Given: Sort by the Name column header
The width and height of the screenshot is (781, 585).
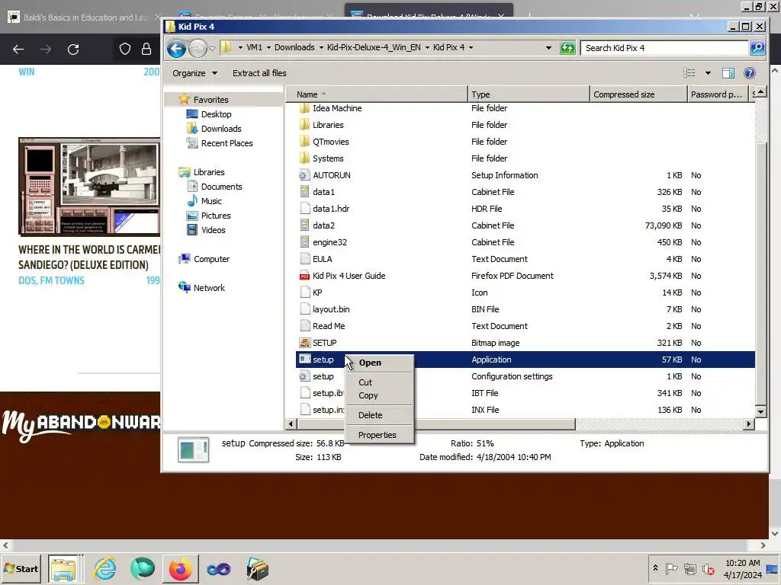Looking at the screenshot, I should (x=377, y=94).
